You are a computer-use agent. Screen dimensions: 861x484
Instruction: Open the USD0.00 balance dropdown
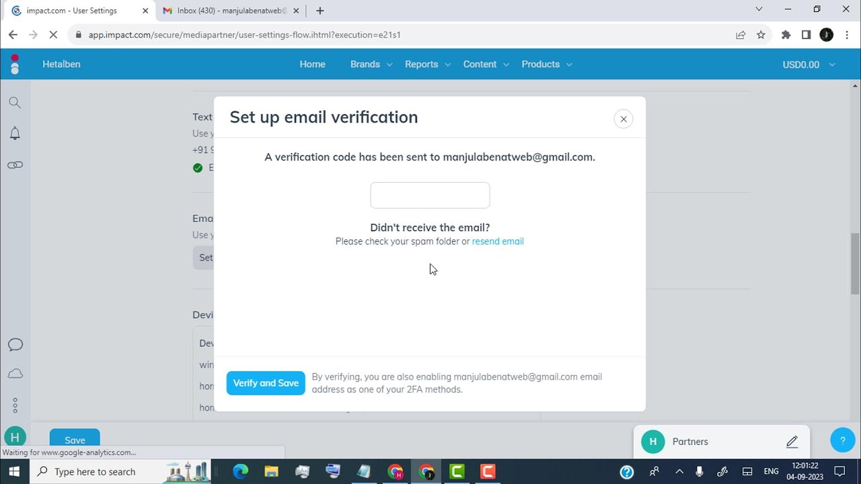point(809,65)
